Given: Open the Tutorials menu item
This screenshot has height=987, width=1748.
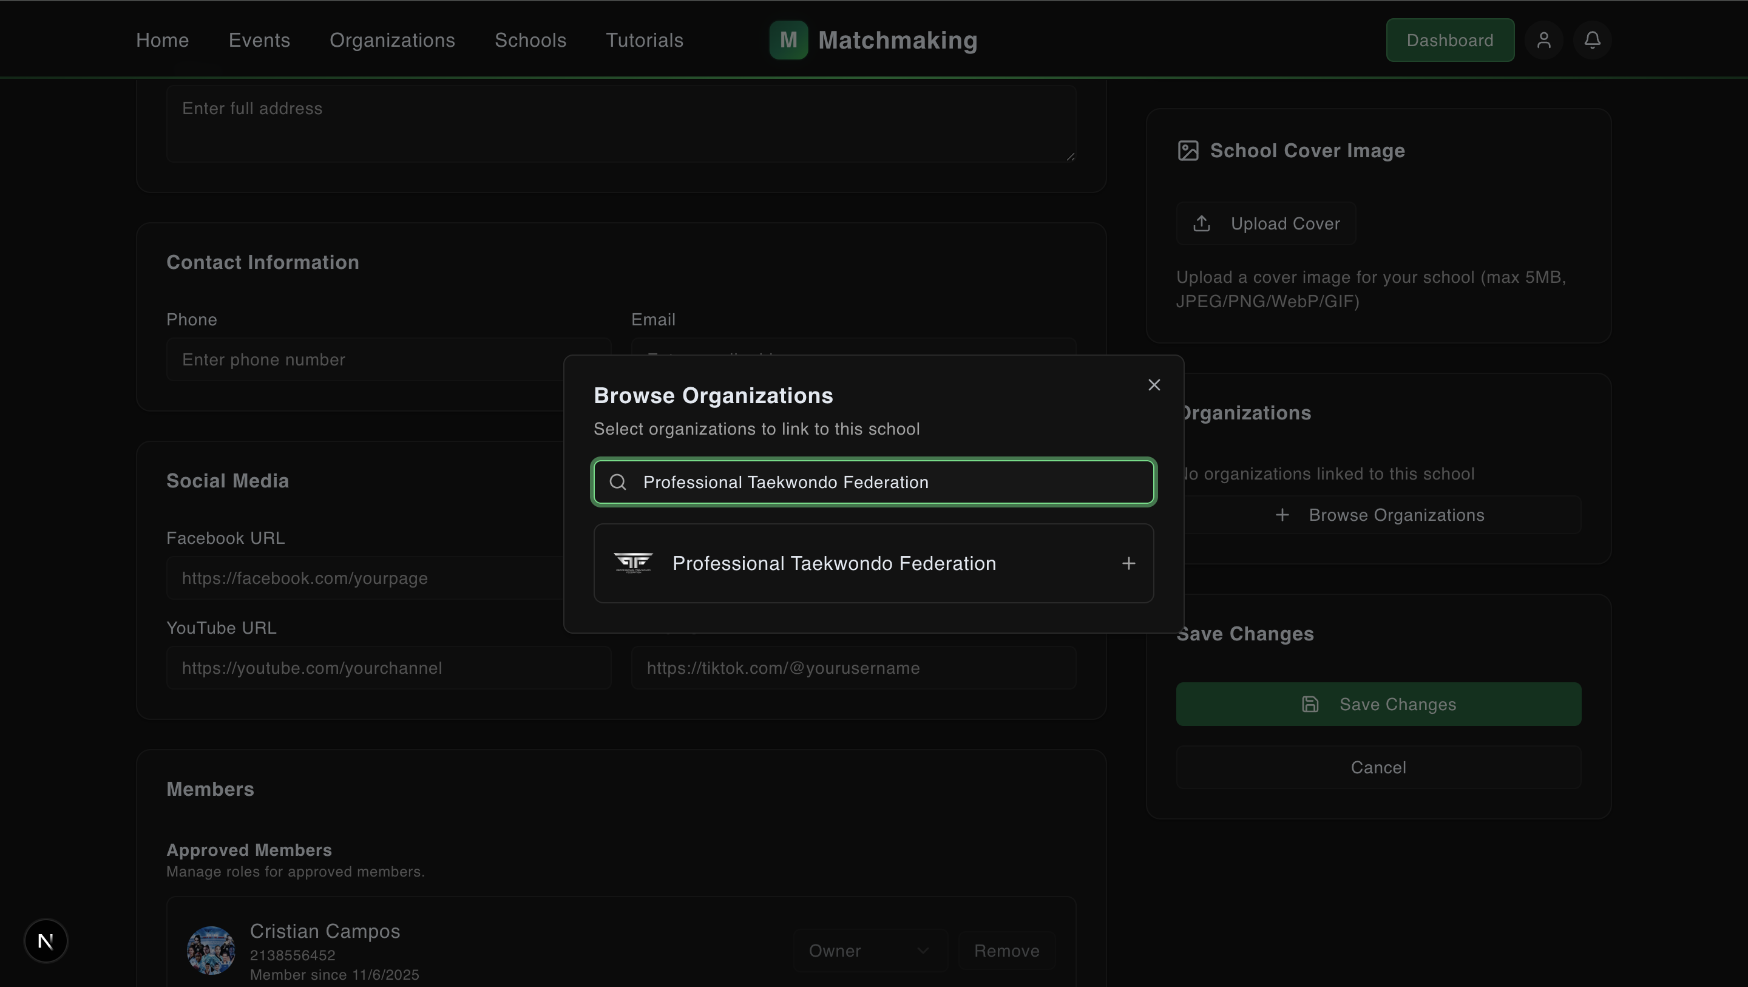Looking at the screenshot, I should (x=645, y=40).
